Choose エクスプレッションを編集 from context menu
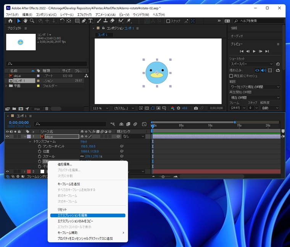This screenshot has height=247, width=290. [88, 215]
